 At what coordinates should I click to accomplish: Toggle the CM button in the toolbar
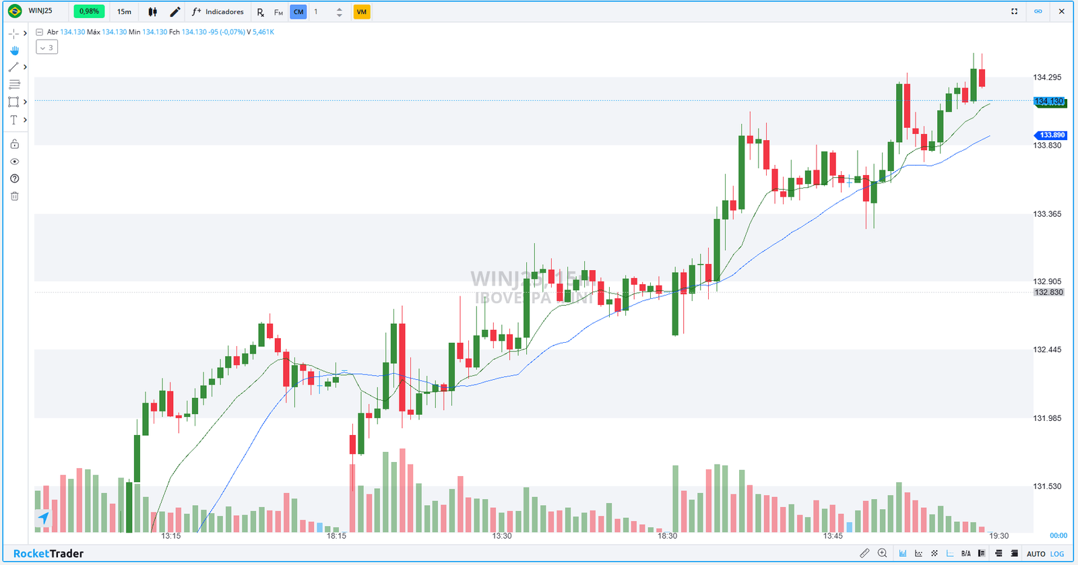(298, 11)
